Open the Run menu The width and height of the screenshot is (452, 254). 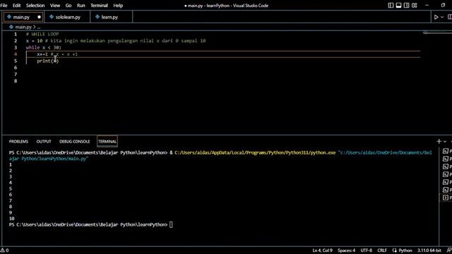[x=81, y=5]
